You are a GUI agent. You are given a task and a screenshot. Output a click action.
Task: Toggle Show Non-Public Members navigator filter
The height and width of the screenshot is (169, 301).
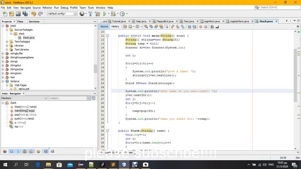[24, 151]
